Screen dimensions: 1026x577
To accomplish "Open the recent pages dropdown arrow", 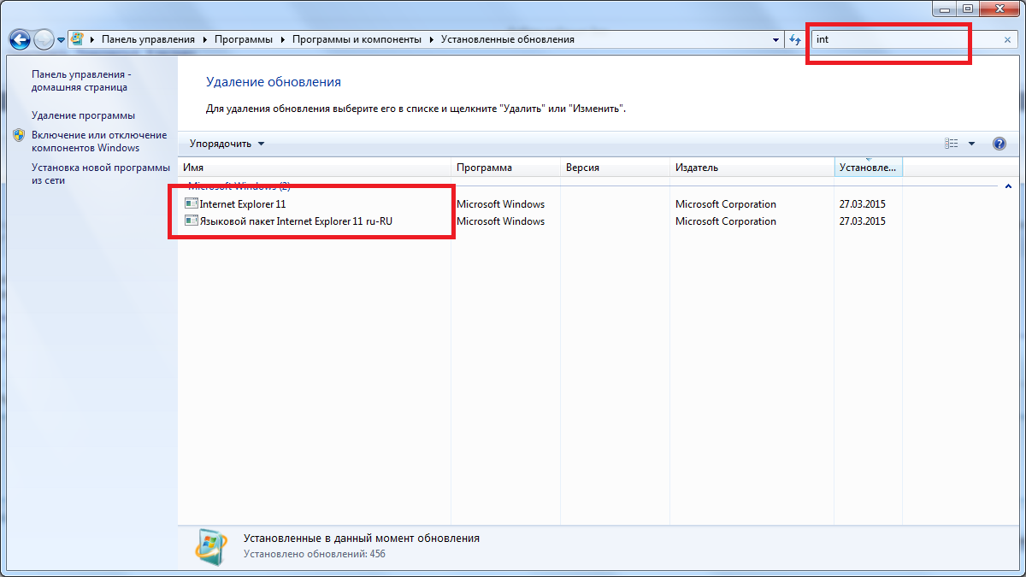I will click(62, 40).
